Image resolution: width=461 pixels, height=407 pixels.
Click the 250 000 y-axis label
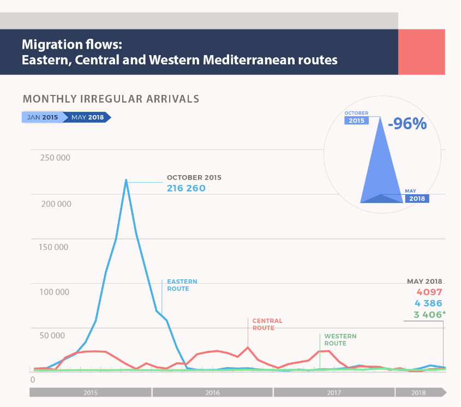(x=55, y=158)
